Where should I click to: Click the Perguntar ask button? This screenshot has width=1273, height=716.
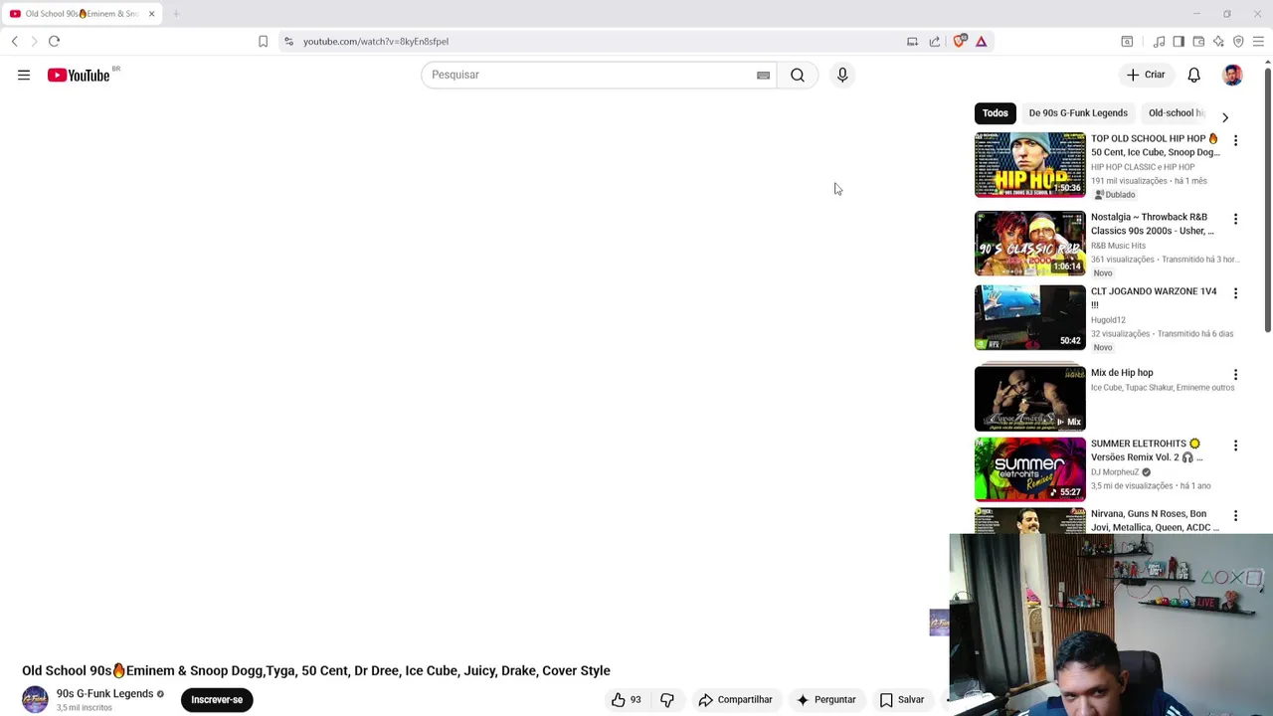coord(825,700)
